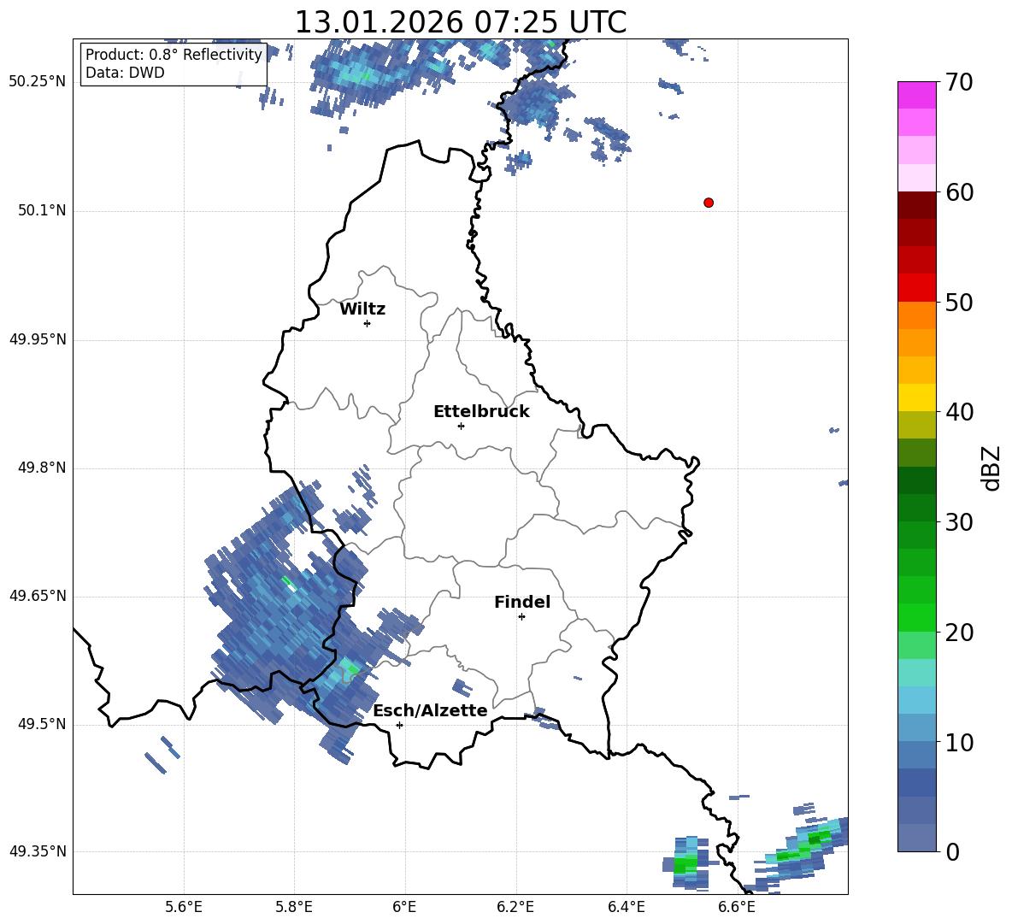1012x924 pixels.
Task: Select the Wiltz label
Action: [x=362, y=309]
